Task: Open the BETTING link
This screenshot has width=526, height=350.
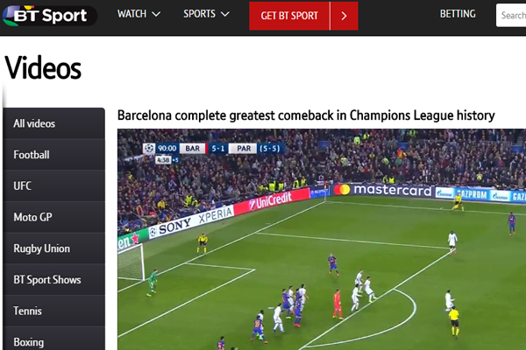Action: click(x=458, y=14)
